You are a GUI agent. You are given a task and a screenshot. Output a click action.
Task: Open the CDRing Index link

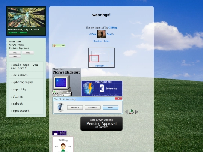pos(107,41)
